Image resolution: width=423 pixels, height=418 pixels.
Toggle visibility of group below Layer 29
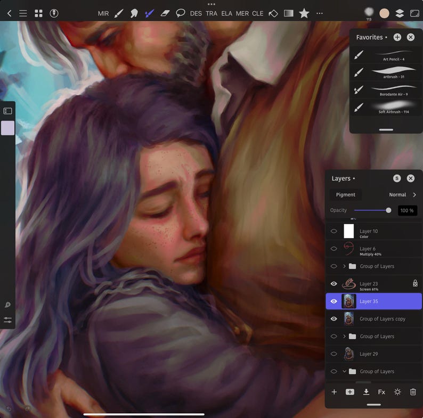(x=333, y=371)
